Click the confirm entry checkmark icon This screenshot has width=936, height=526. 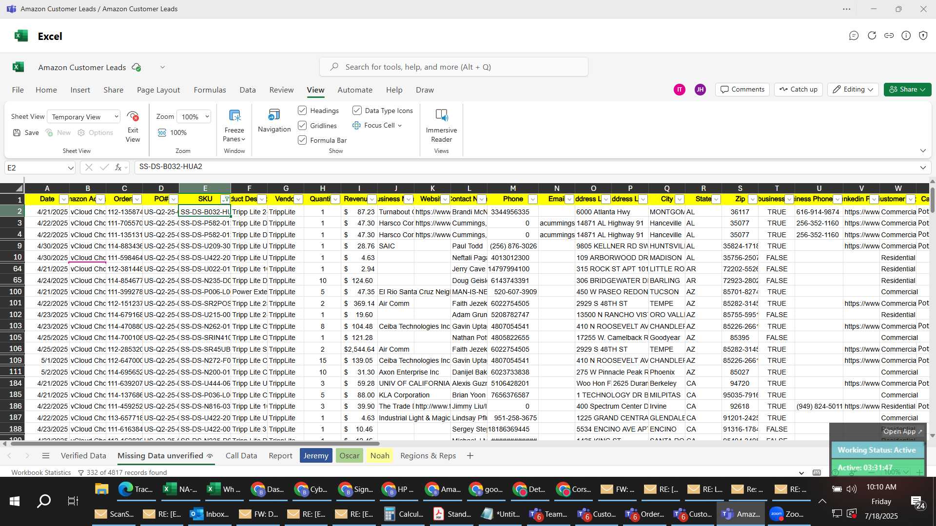pyautogui.click(x=104, y=168)
